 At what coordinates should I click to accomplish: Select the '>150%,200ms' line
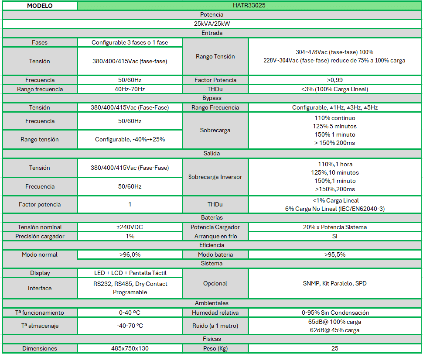pyautogui.click(x=334, y=189)
